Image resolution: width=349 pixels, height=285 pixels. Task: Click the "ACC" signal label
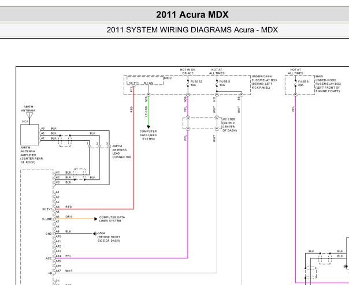pyautogui.click(x=49, y=258)
